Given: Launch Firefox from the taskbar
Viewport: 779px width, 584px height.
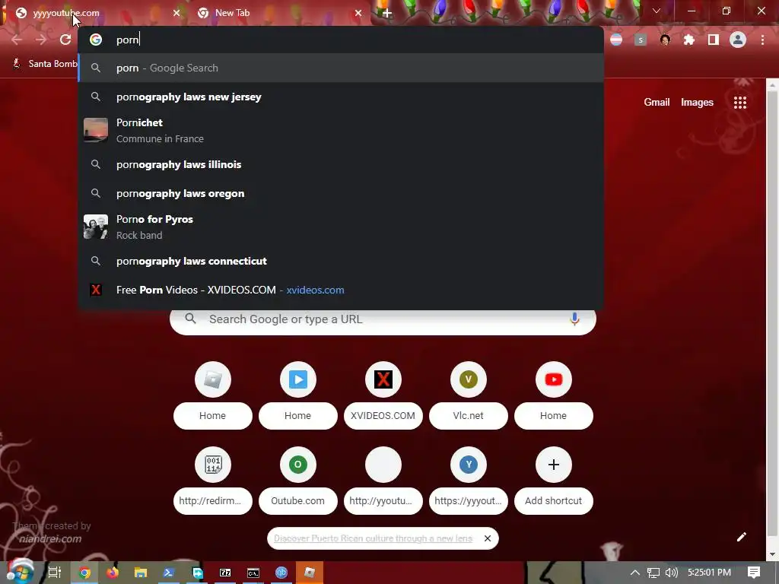Looking at the screenshot, I should (x=113, y=573).
